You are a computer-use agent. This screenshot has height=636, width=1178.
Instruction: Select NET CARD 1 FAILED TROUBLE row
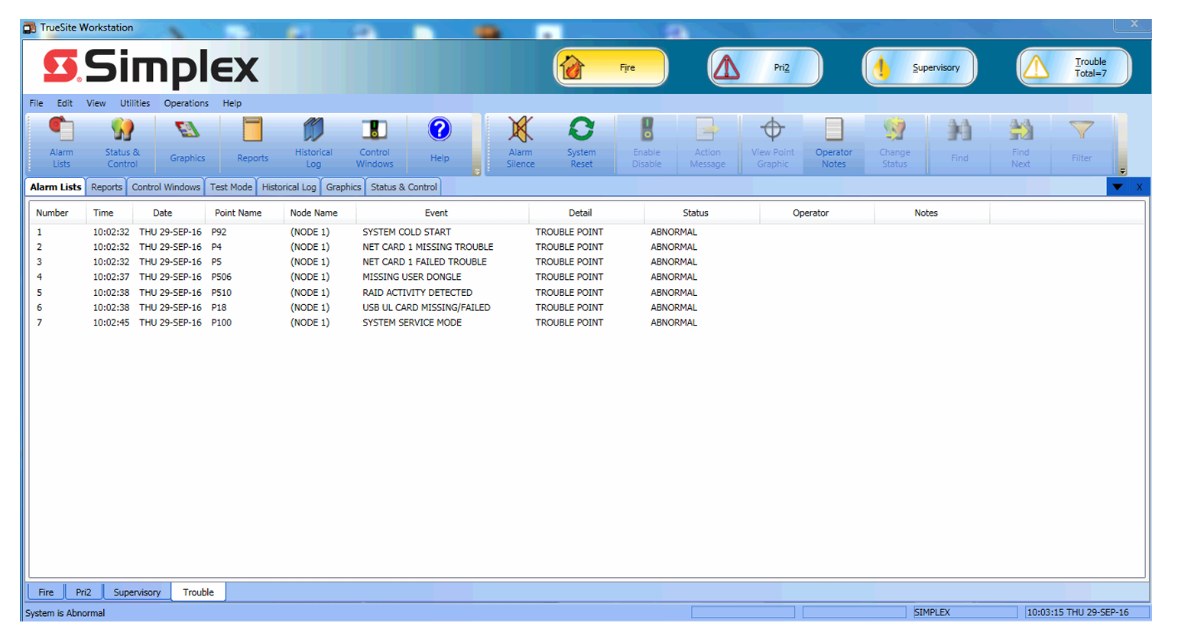587,261
